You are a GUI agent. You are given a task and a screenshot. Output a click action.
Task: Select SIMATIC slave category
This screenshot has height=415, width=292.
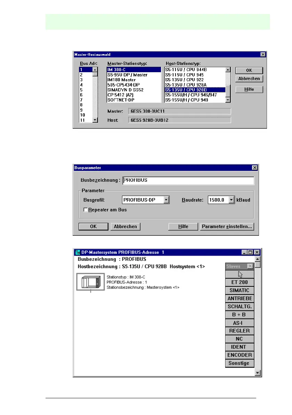(x=240, y=290)
